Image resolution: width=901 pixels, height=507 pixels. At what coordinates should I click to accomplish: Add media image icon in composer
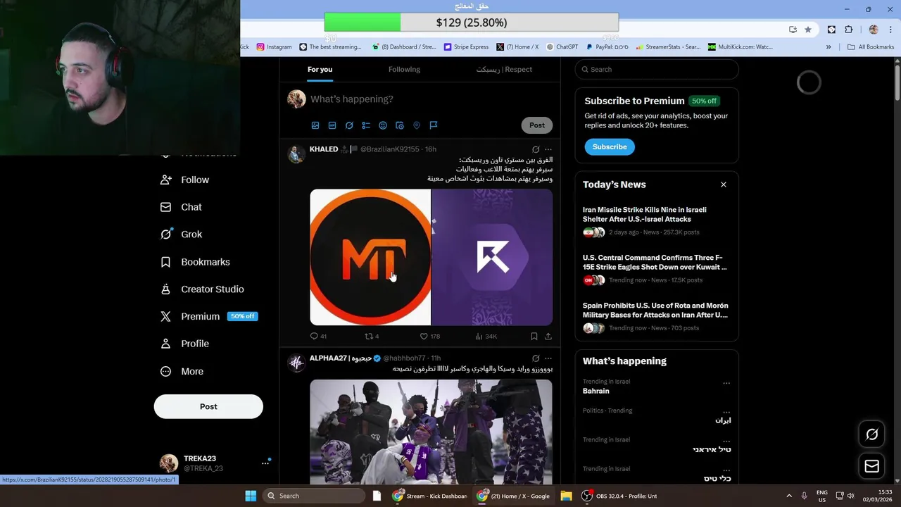315,125
